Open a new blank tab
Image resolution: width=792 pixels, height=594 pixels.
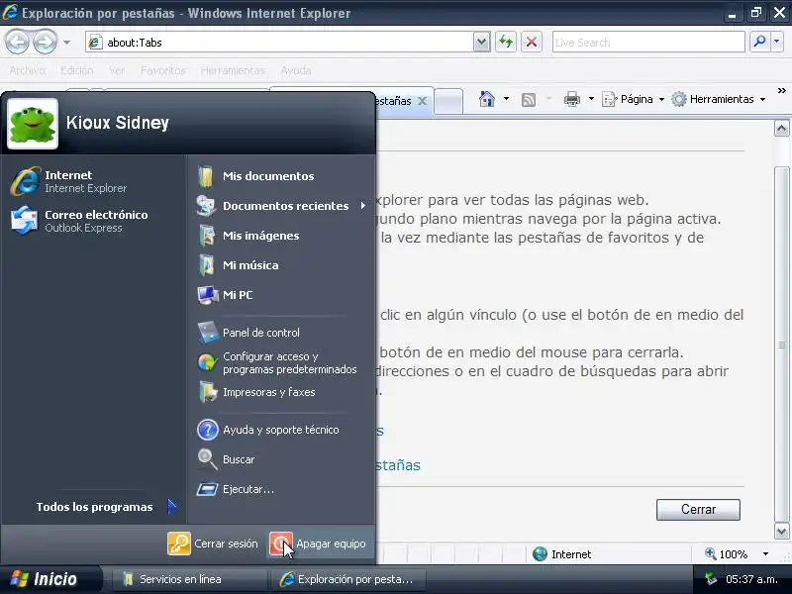tap(448, 102)
